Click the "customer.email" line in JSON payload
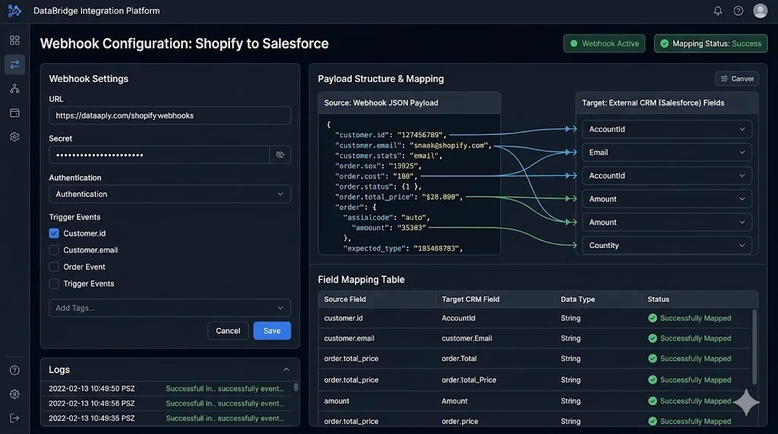778x434 pixels. (413, 145)
